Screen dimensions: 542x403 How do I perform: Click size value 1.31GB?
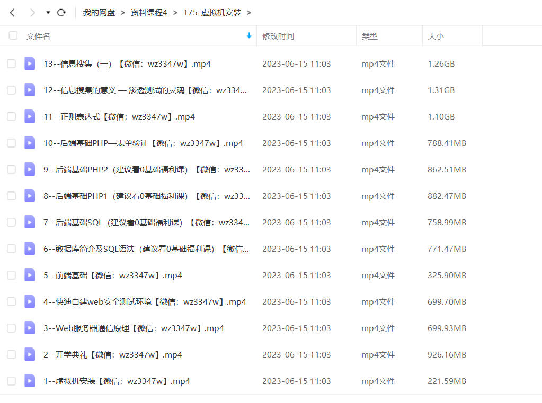coord(441,90)
